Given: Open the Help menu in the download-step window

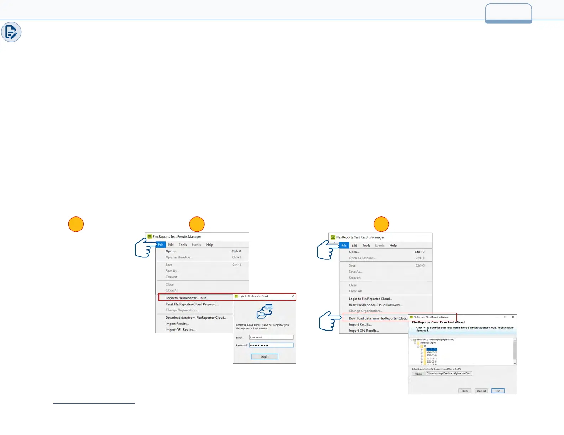Looking at the screenshot, I should 393,245.
